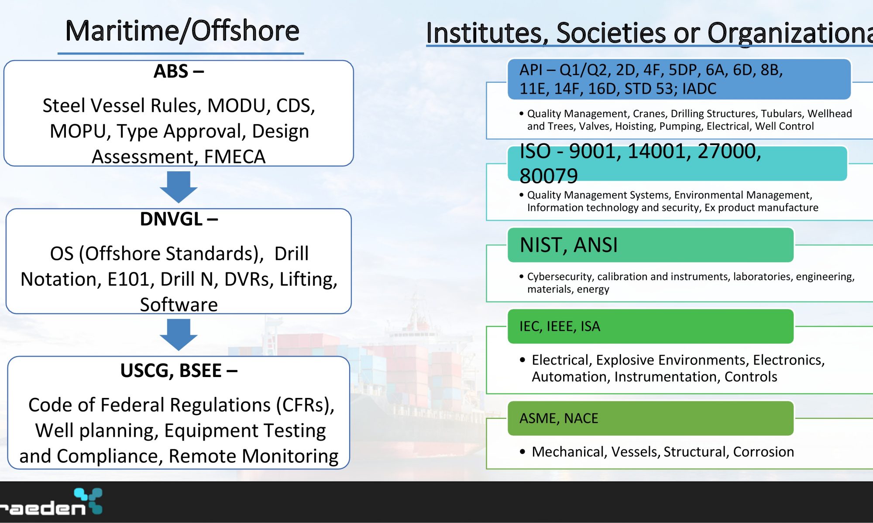This screenshot has height=523, width=873.
Task: Click the ASME, NACE header bar
Action: coord(650,418)
